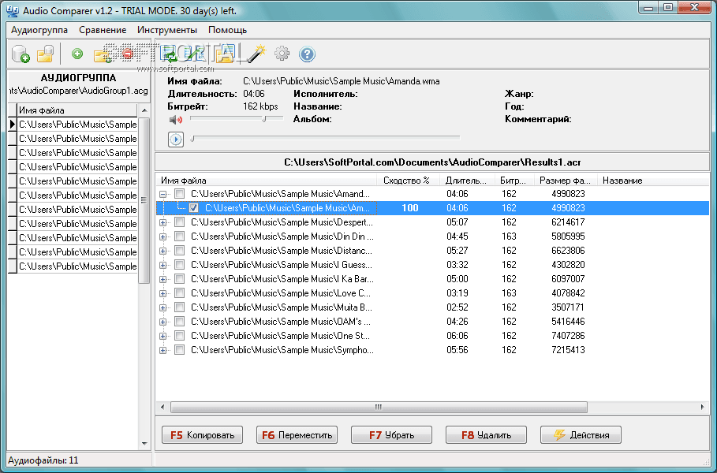Viewport: 717px width, 473px height.
Task: Sort results by Размер фа... column
Action: pos(566,181)
